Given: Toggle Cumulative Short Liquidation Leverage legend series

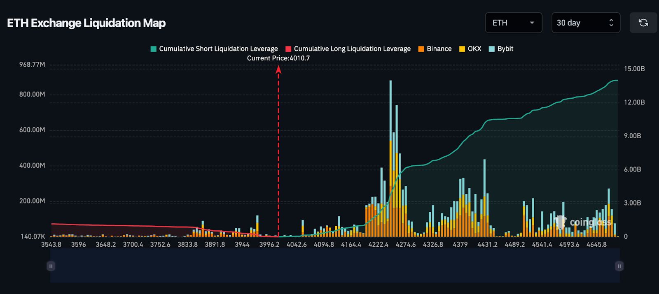Looking at the screenshot, I should [x=214, y=49].
